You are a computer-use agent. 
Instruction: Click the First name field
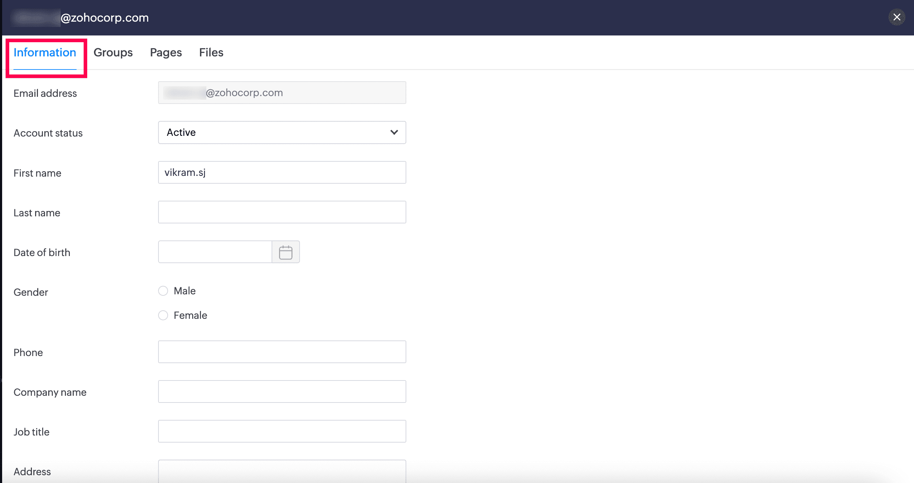coord(282,172)
